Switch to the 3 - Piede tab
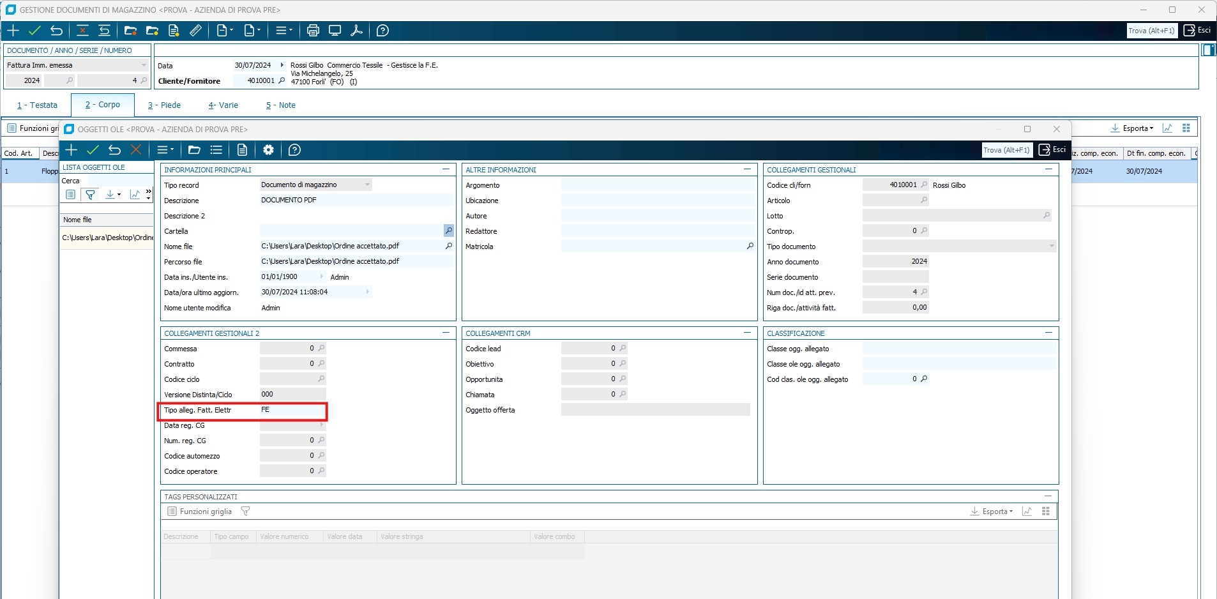The height and width of the screenshot is (599, 1217). (x=165, y=105)
